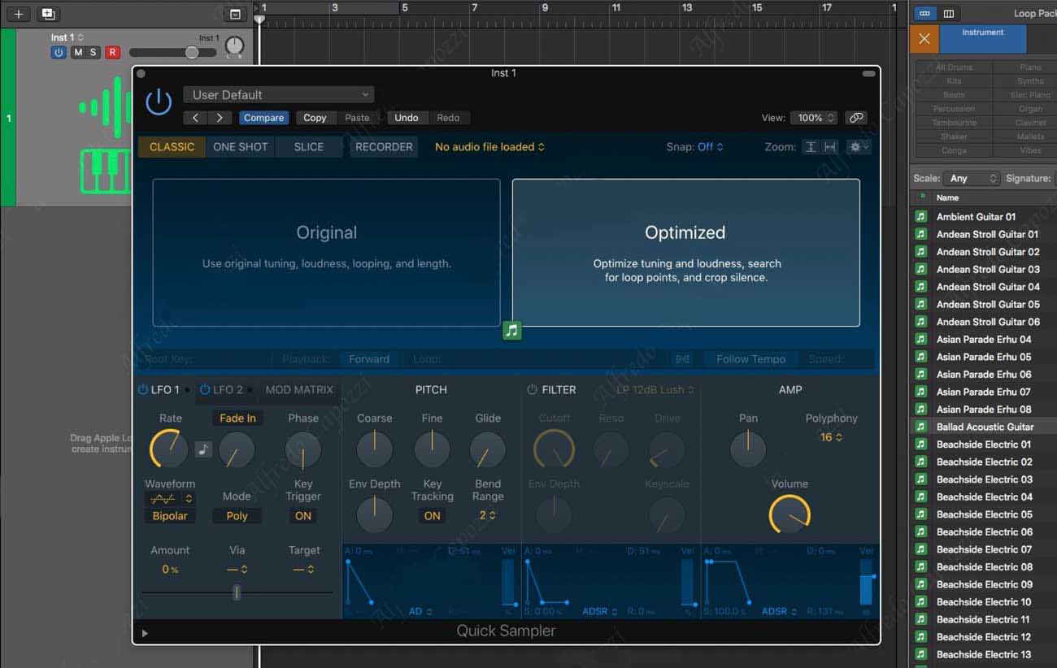Click the plugin link chain icon

(x=855, y=118)
